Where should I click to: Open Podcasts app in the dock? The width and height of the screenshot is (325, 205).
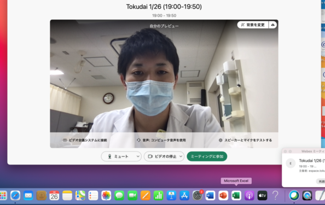point(249,196)
